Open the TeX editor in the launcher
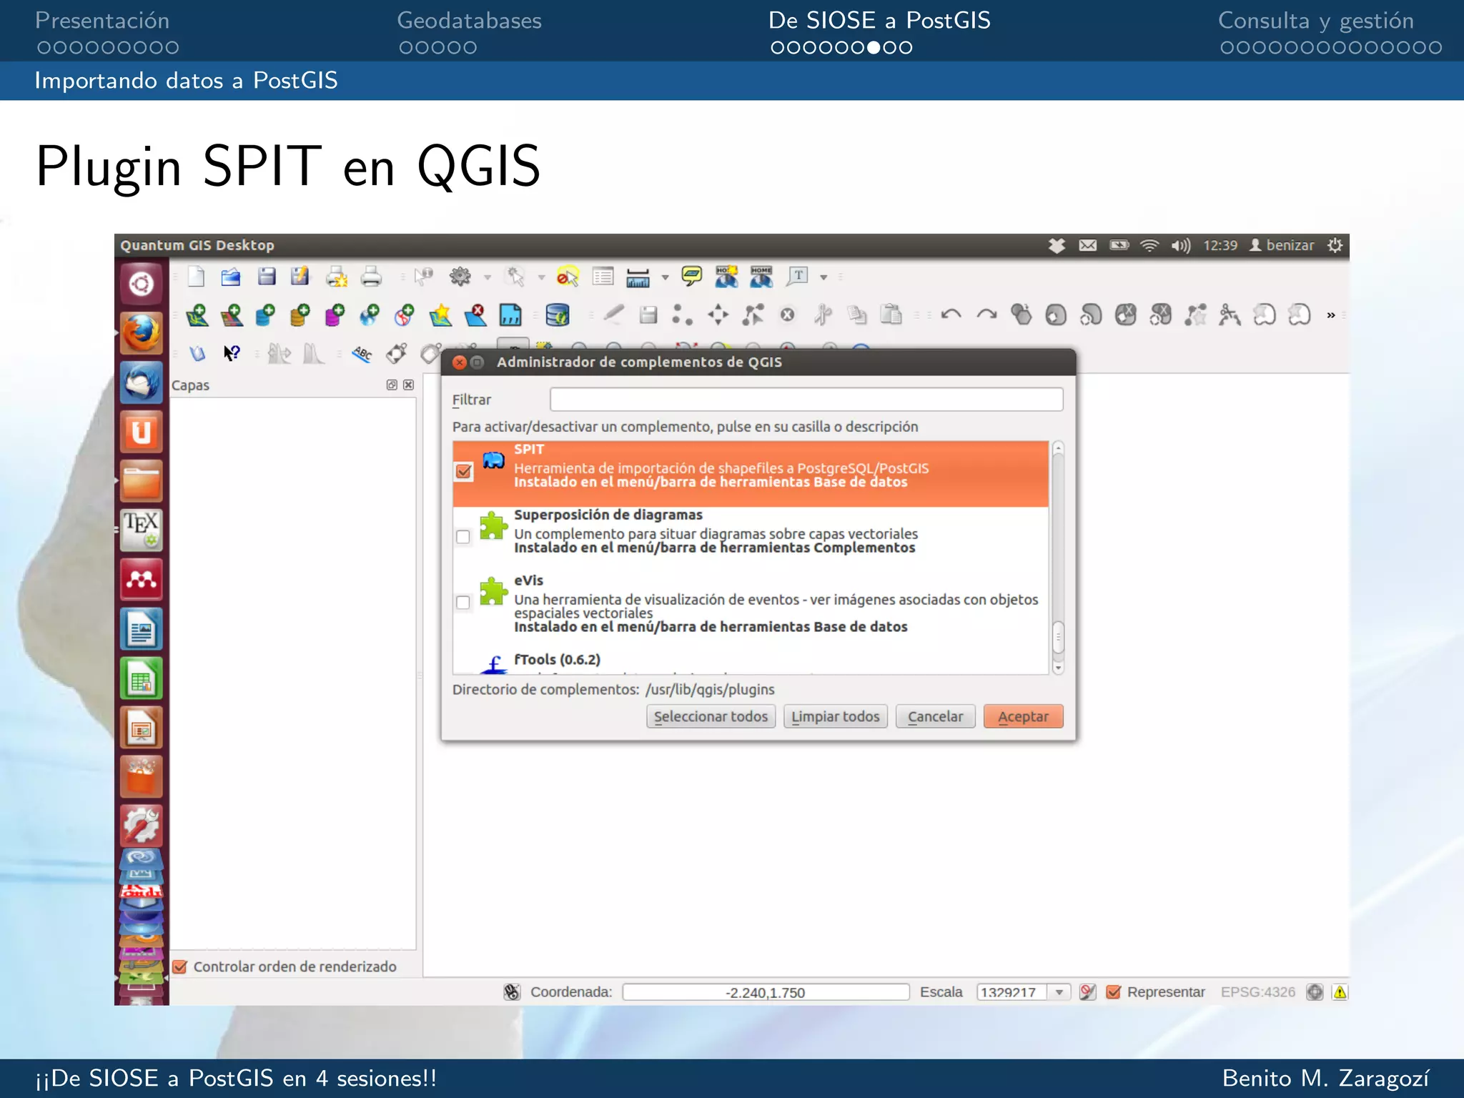Viewport: 1464px width, 1098px height. pos(142,530)
